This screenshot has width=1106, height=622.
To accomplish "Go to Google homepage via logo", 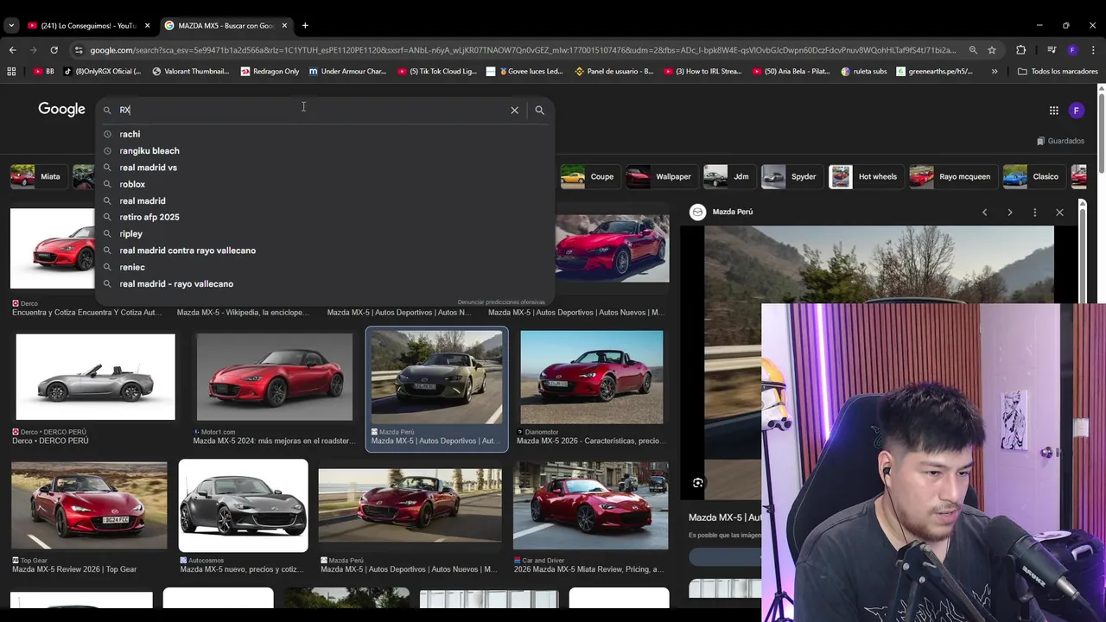I will [61, 109].
